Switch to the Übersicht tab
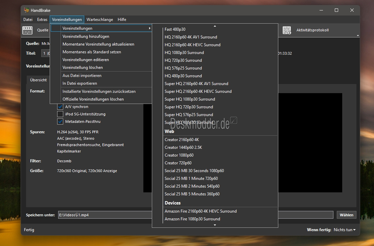The image size is (374, 246). [39, 80]
